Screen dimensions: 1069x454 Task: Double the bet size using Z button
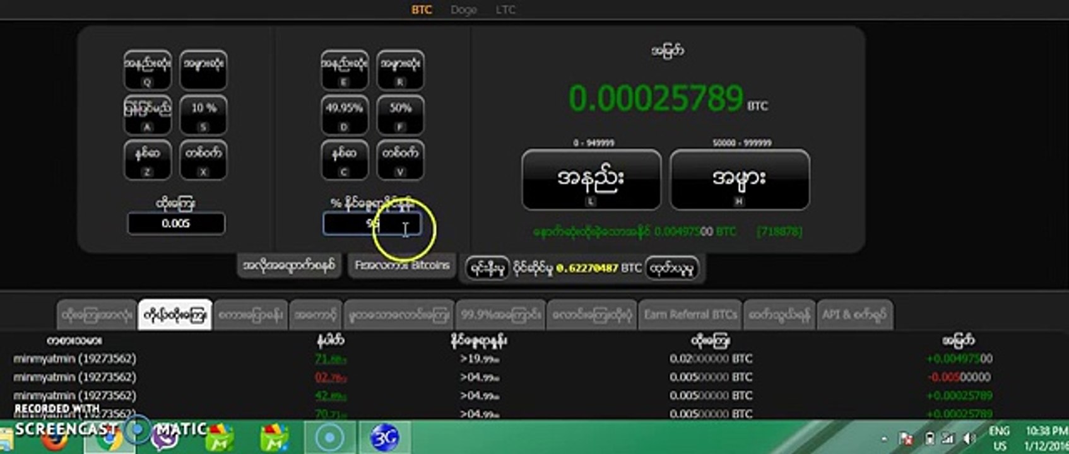point(148,160)
